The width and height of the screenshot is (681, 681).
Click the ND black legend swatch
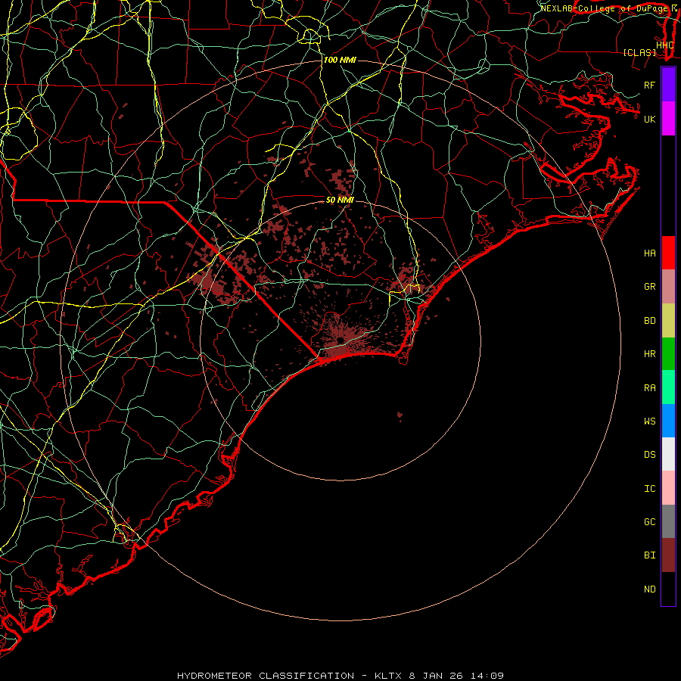(668, 589)
